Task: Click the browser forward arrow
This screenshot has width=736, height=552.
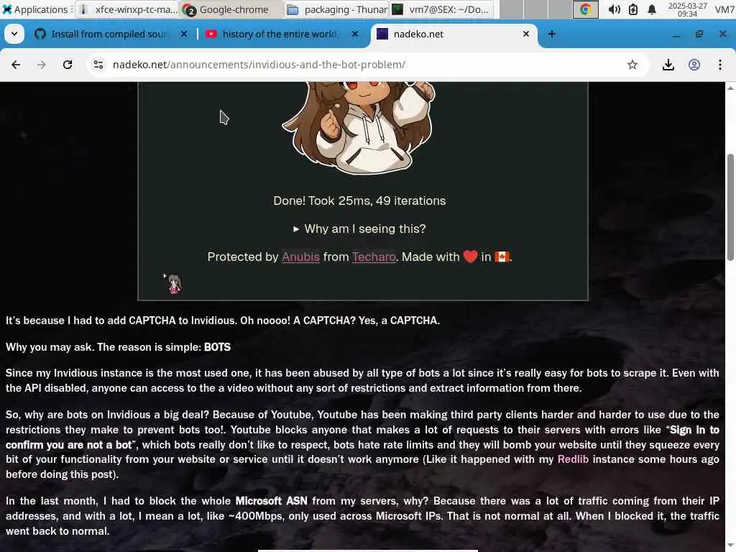Action: click(x=42, y=65)
